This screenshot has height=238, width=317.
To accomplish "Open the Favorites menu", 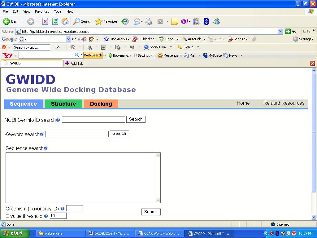I will tap(42, 11).
